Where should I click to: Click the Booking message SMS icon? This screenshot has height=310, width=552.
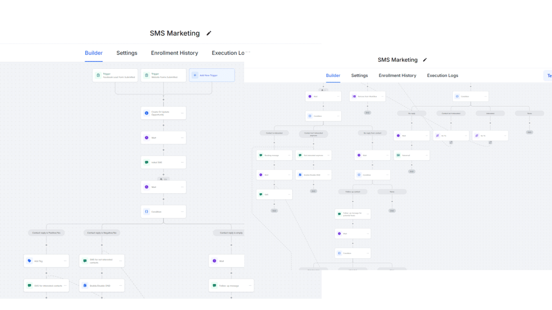[260, 155]
